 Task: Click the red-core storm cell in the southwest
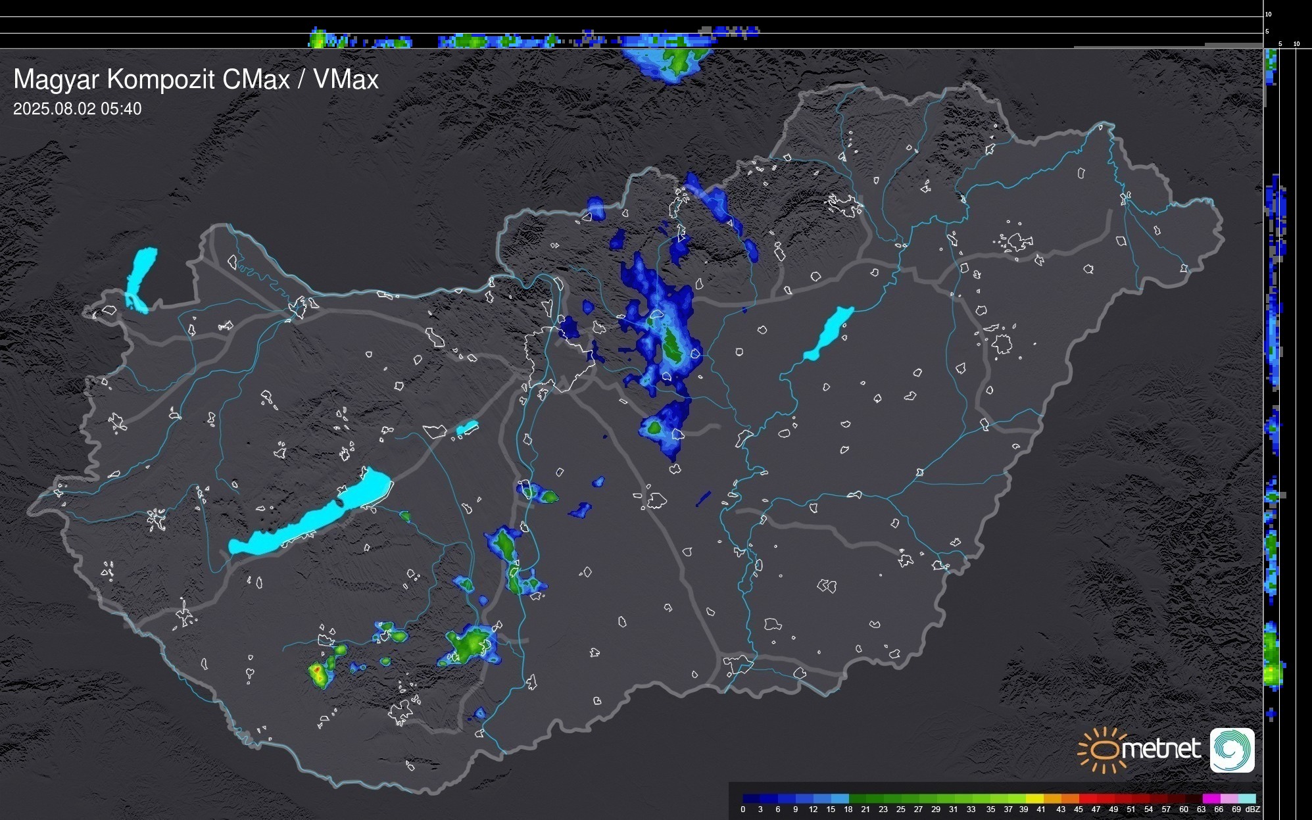[318, 671]
